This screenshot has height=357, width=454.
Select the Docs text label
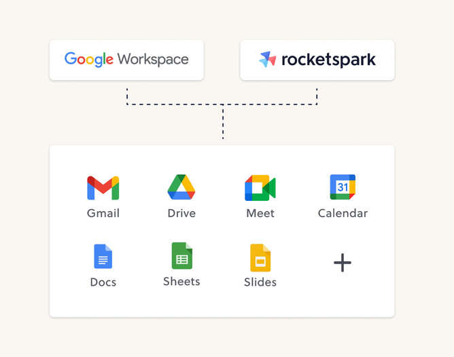103,282
